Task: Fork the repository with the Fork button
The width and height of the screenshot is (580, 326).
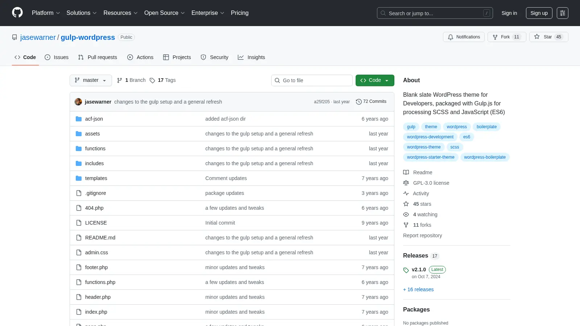Action: point(507,37)
